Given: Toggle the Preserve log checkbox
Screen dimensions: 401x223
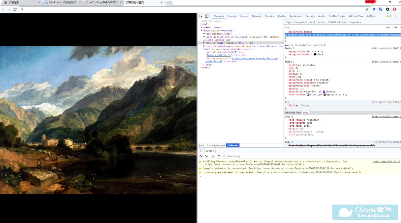Looking at the screenshot, I should pyautogui.click(x=224, y=156).
